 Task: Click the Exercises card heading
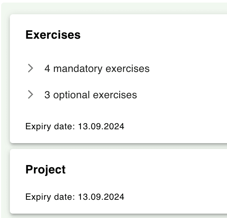(53, 35)
